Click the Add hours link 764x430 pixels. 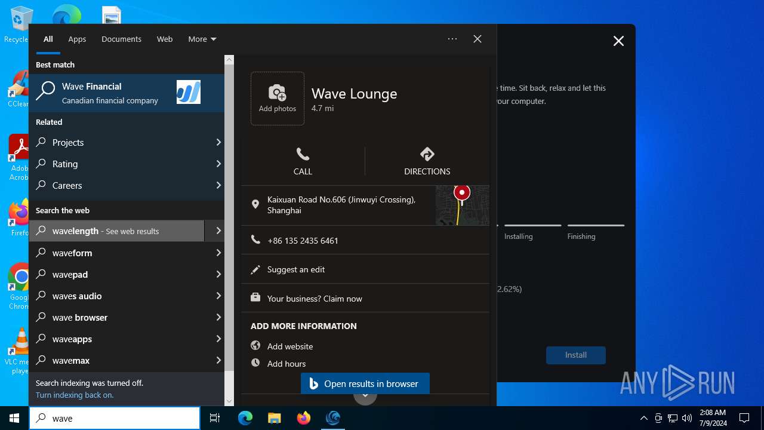point(286,364)
